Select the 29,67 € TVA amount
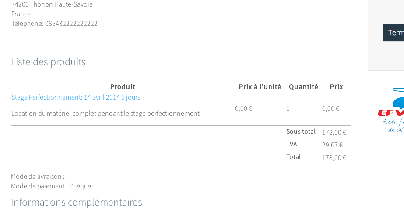404x224 pixels. 332,145
